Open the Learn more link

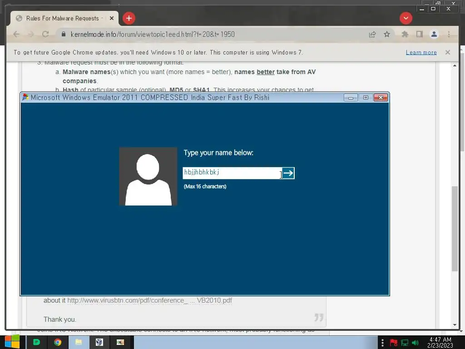(421, 53)
